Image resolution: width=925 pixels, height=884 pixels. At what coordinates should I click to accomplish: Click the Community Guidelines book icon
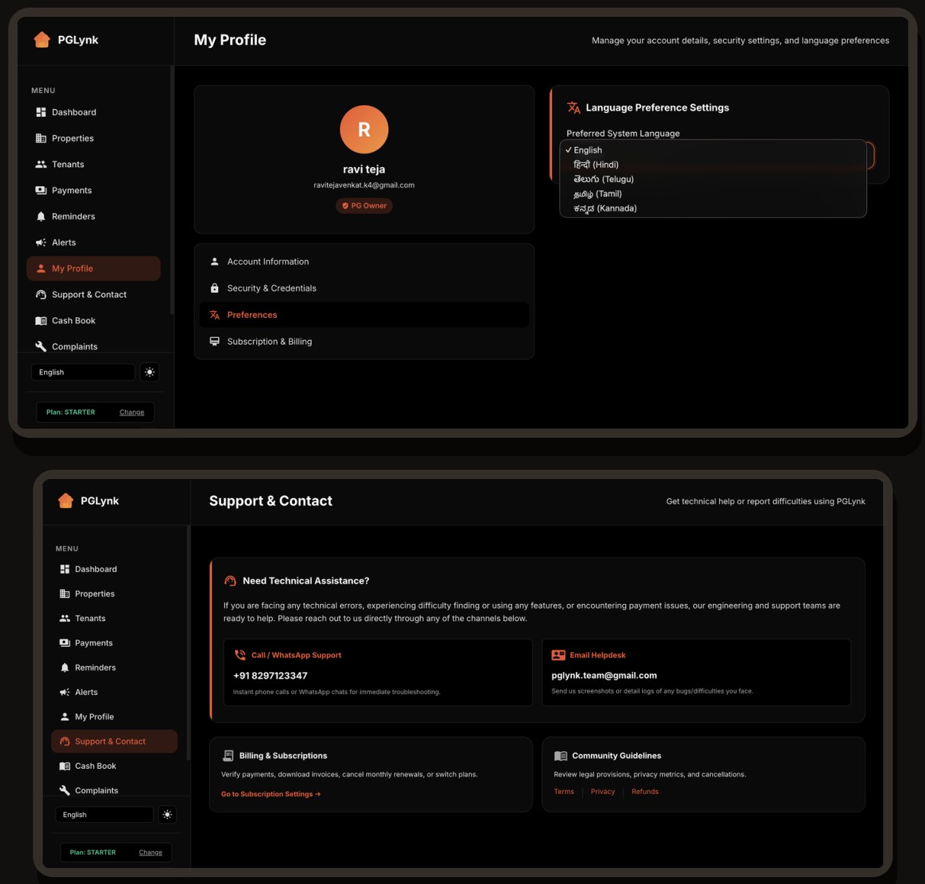click(560, 756)
